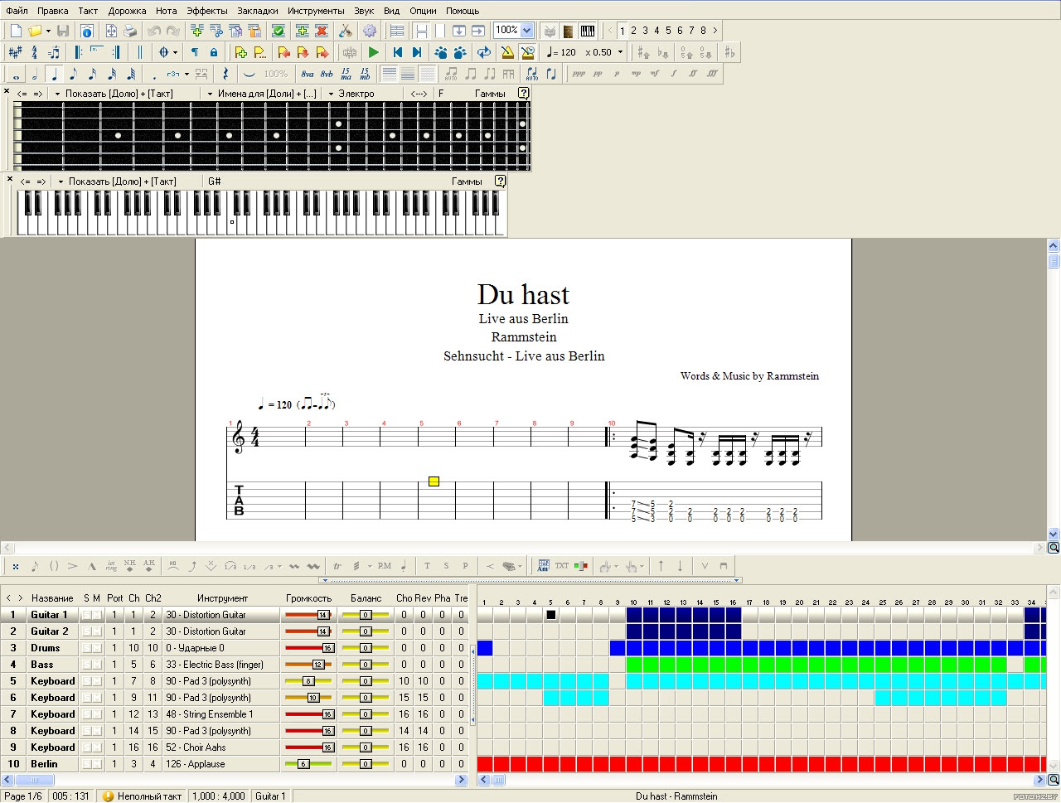Solo the Bass track

(x=86, y=665)
